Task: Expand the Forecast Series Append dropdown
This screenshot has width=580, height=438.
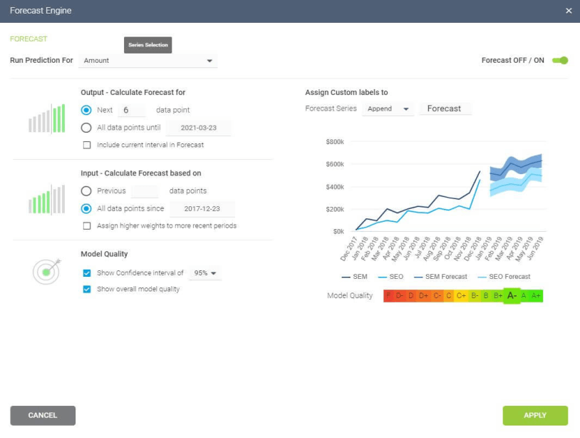Action: (388, 109)
